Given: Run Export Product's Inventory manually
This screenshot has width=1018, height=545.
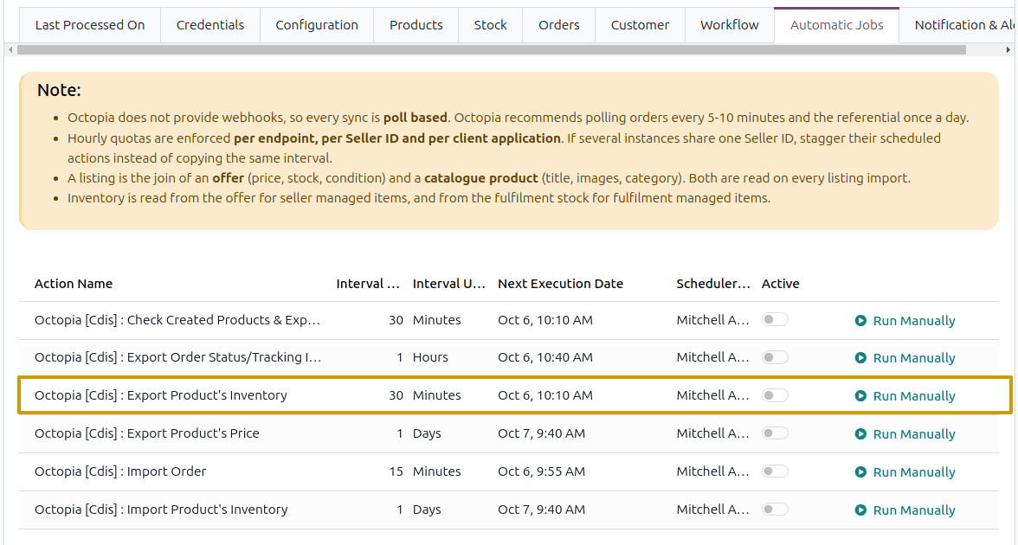Looking at the screenshot, I should pos(905,396).
